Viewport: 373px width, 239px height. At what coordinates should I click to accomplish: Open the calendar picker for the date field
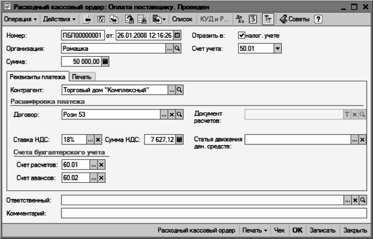(177, 36)
